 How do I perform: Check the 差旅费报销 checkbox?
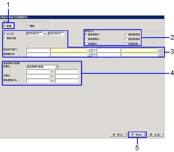(x=126, y=34)
